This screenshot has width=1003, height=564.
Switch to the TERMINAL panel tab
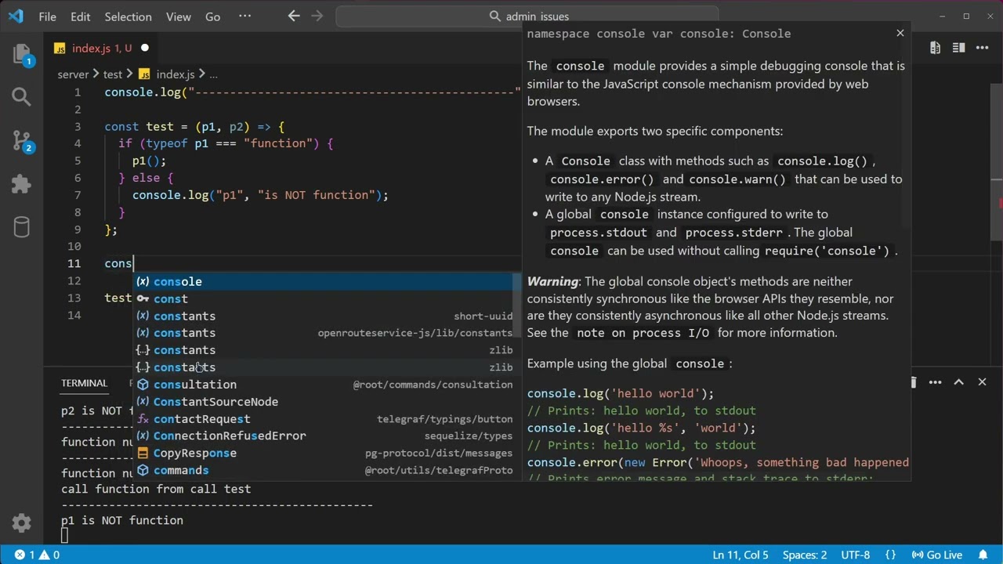84,383
